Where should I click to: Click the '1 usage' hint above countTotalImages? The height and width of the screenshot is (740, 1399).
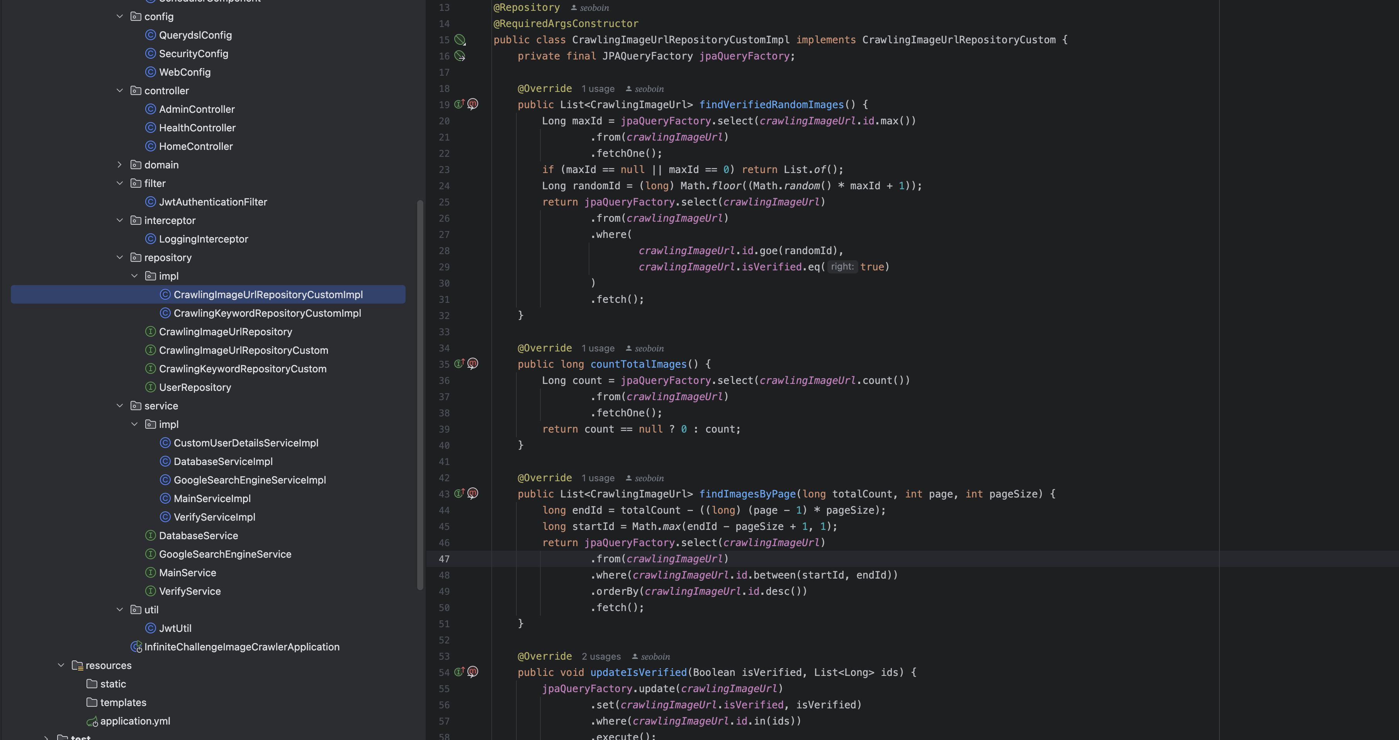(x=598, y=348)
